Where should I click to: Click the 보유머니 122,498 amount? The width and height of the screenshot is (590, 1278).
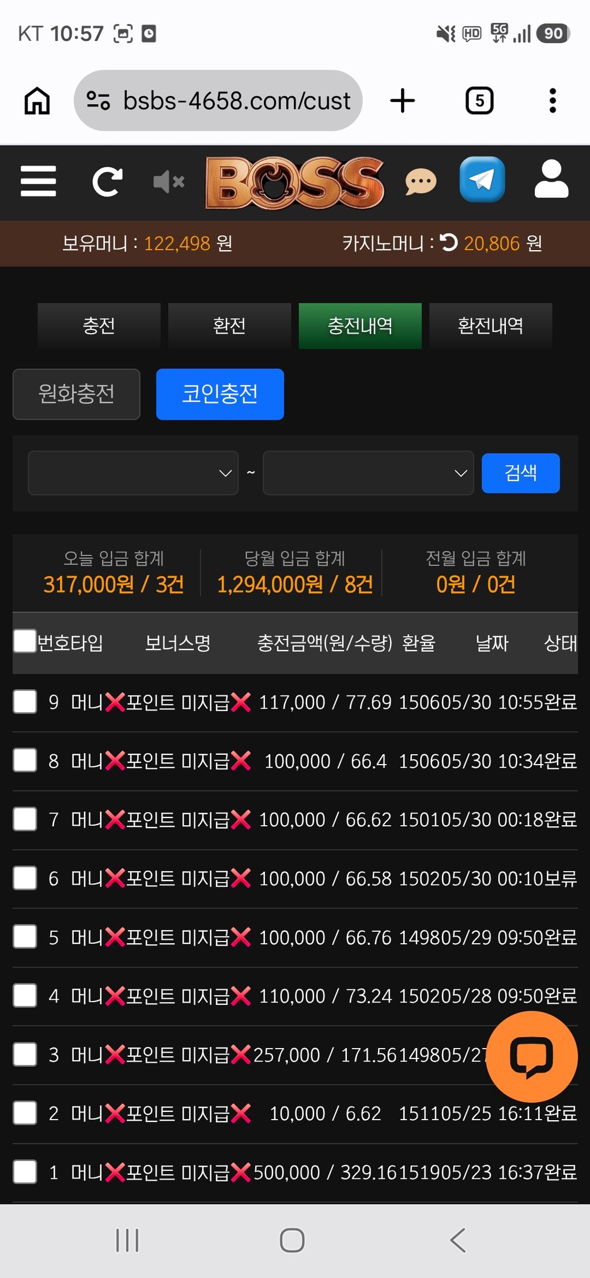[x=177, y=243]
